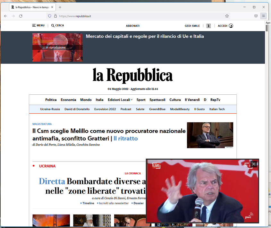Viewport: 271px width, 228px height.
Task: Click the LA CRONACA label
Action: tap(133, 173)
